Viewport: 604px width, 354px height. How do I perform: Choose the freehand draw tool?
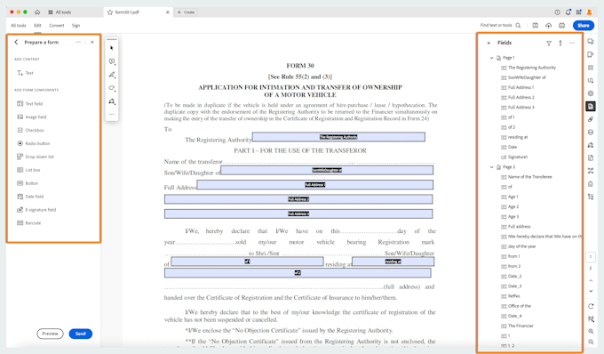click(x=112, y=88)
